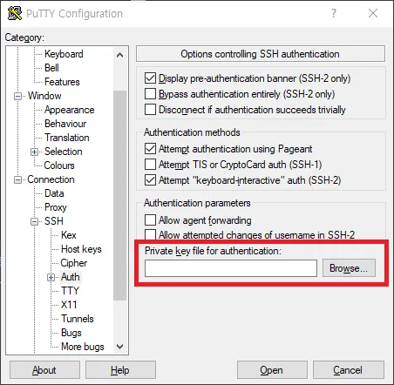
Task: Click the category list scroll up arrow
Action: coord(119,55)
